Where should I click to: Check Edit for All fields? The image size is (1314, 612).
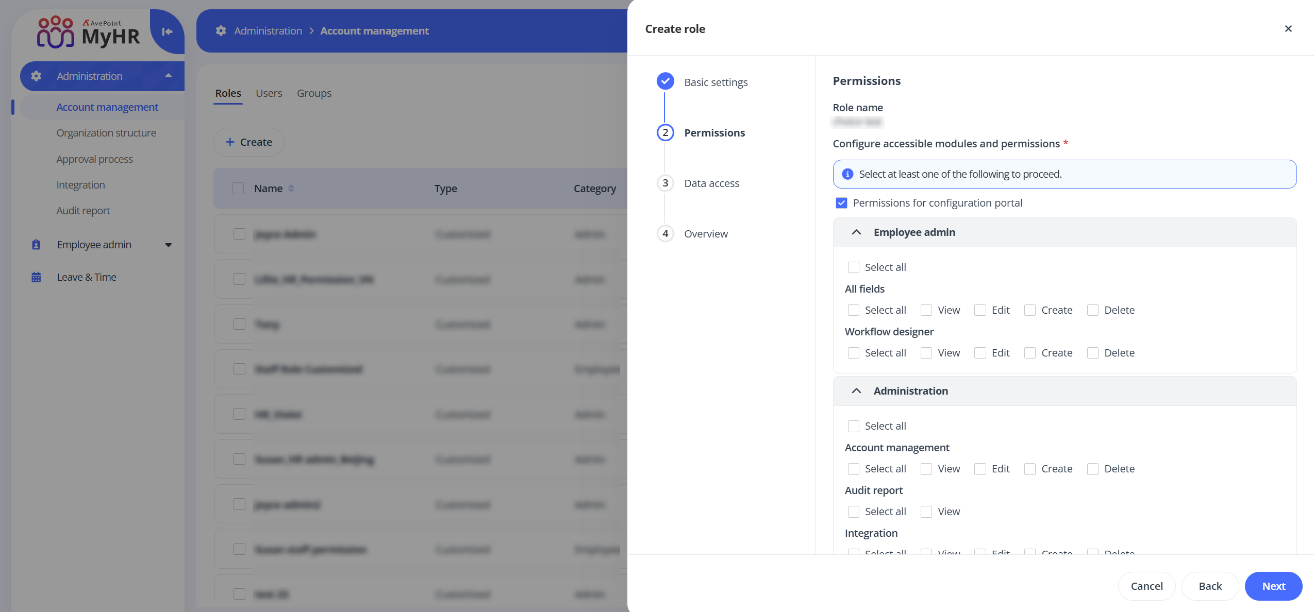click(x=980, y=310)
